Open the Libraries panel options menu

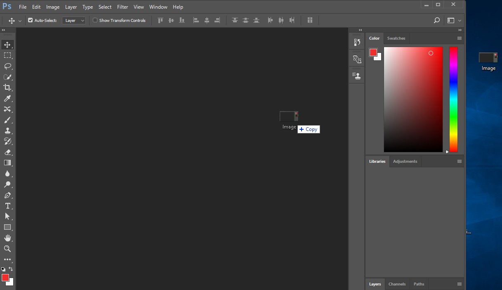(x=460, y=161)
